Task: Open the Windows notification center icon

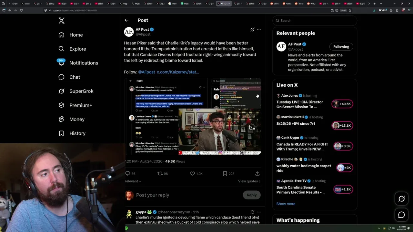Action: (x=409, y=228)
